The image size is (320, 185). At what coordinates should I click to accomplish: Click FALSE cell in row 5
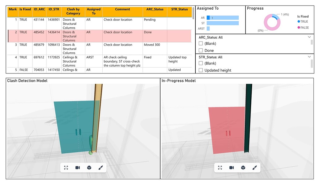(x=23, y=70)
